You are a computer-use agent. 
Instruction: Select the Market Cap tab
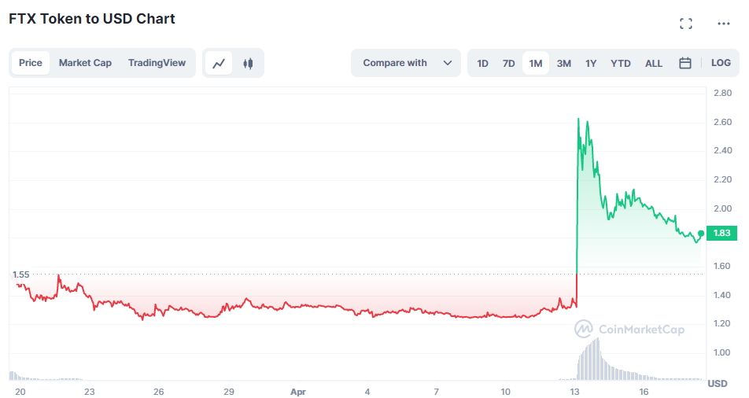[85, 63]
